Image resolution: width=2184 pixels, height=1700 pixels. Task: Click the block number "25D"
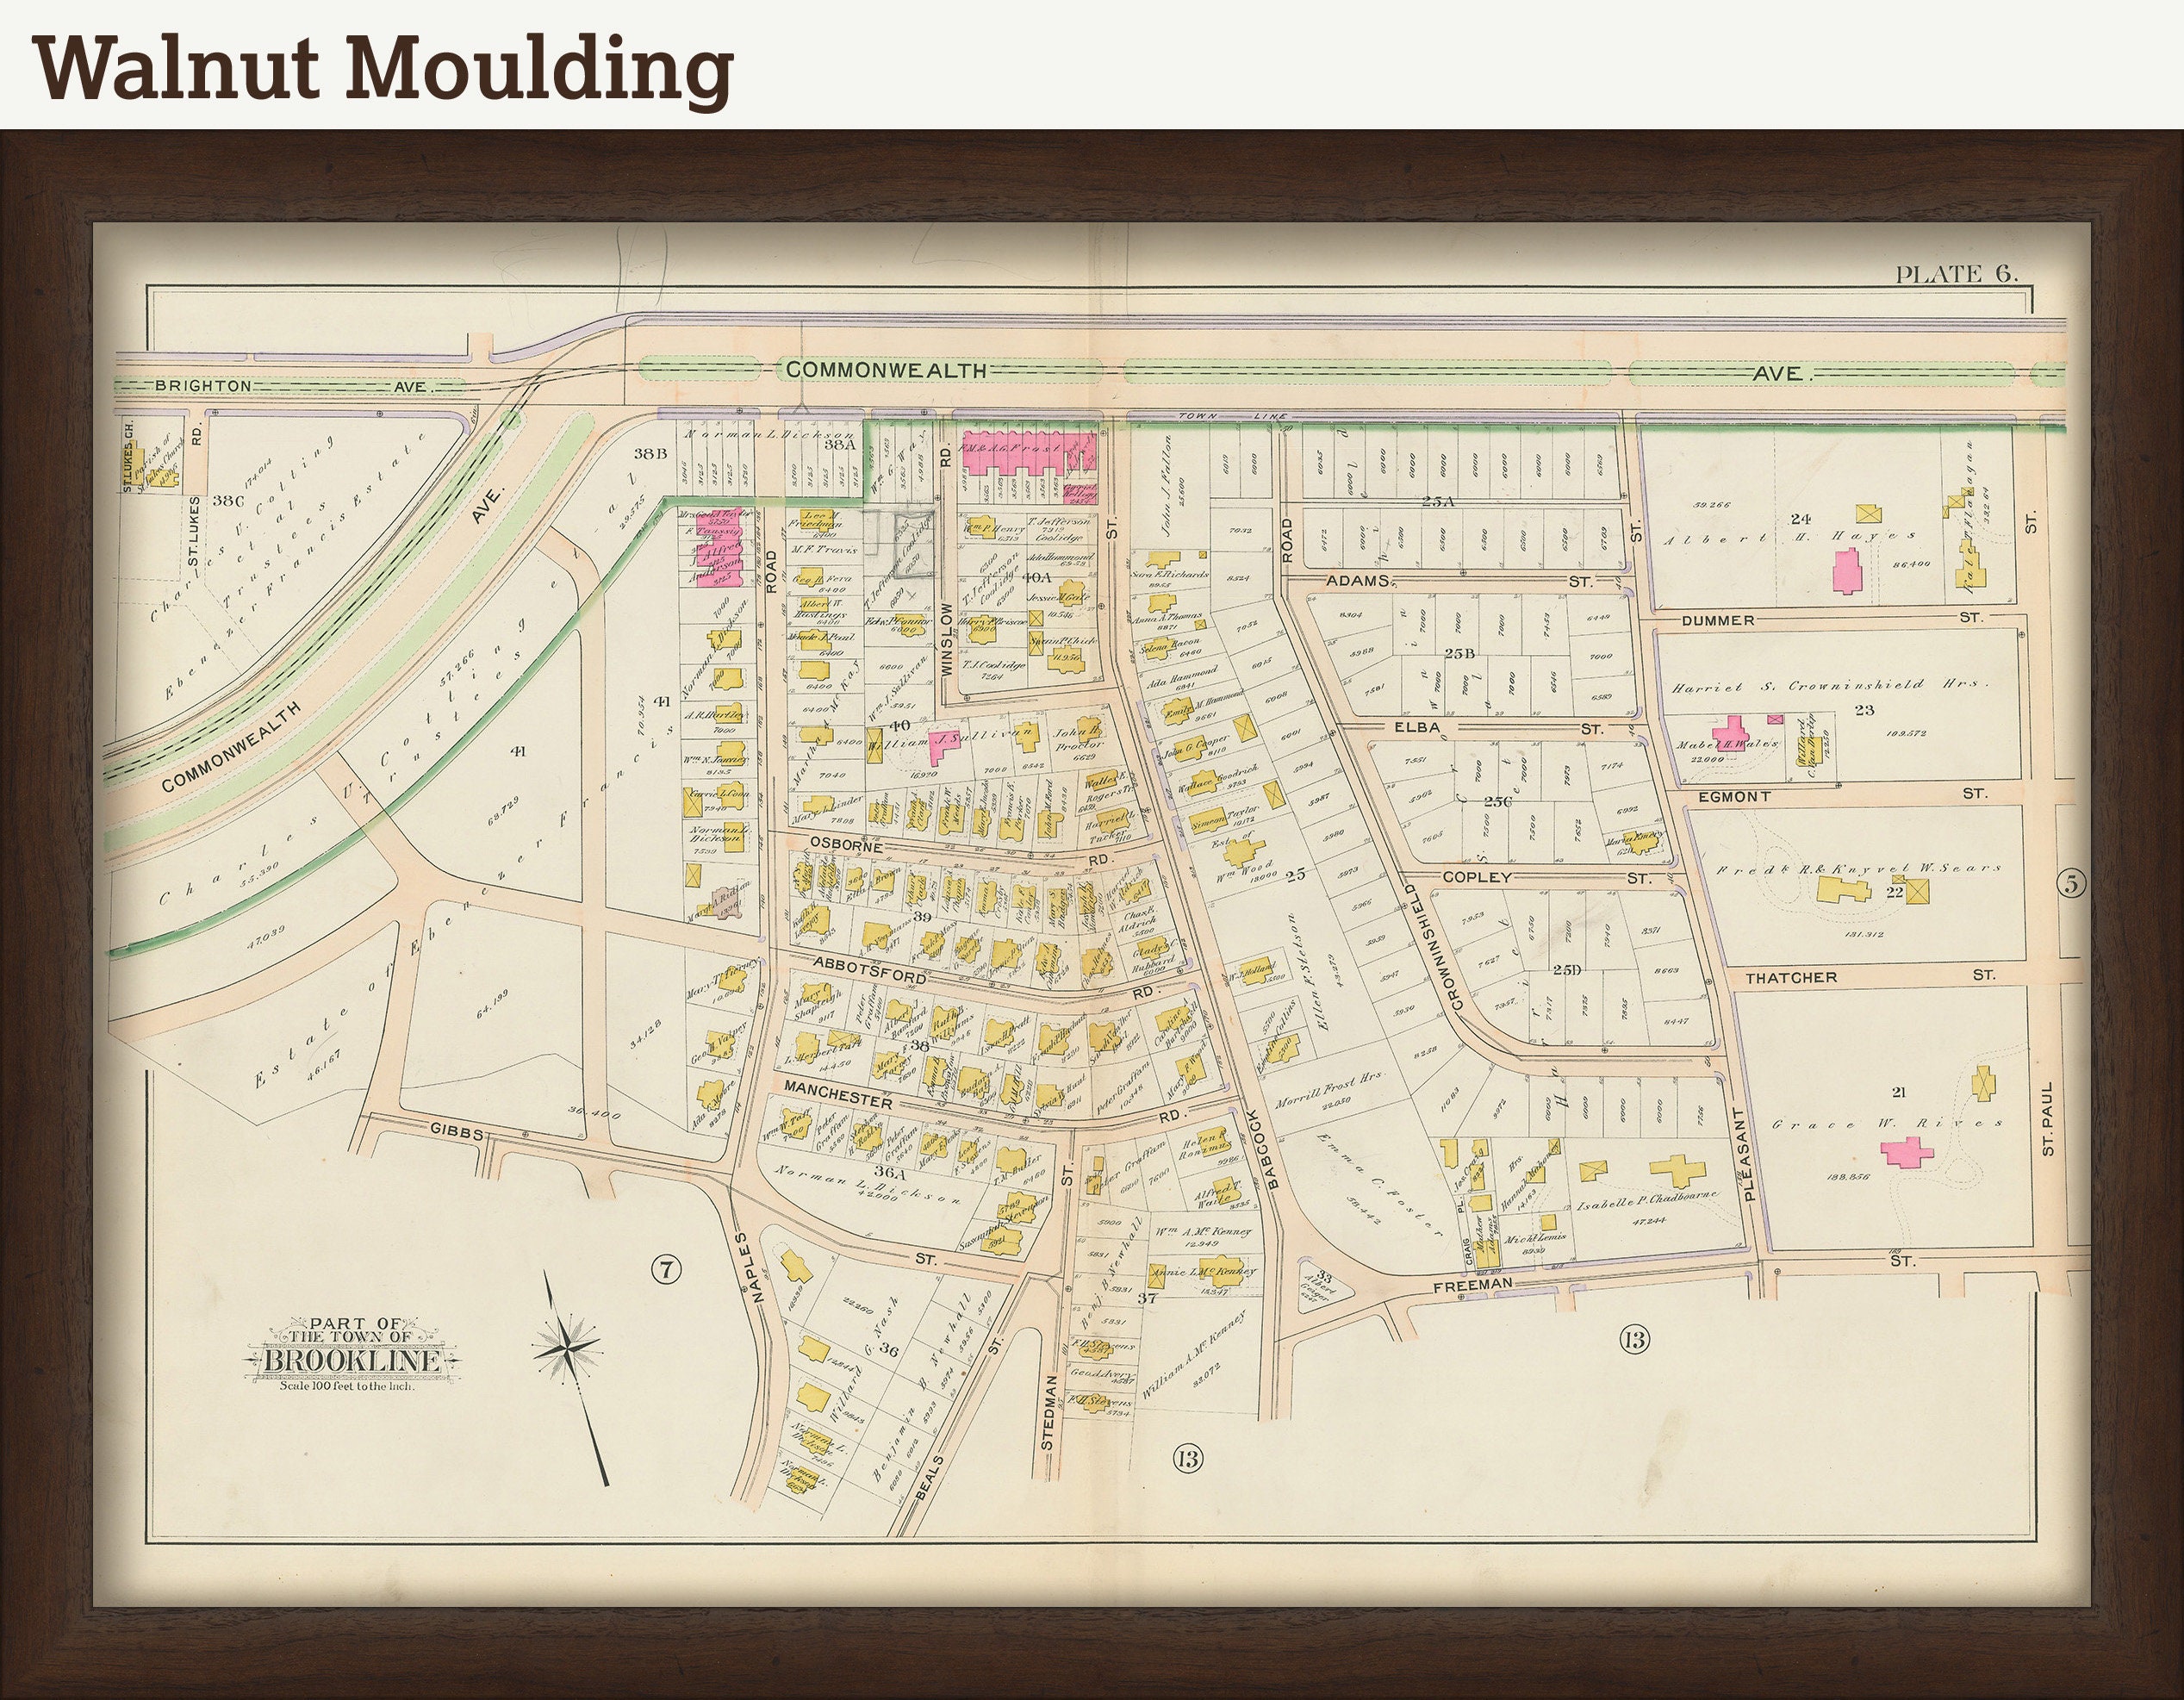1567,969
